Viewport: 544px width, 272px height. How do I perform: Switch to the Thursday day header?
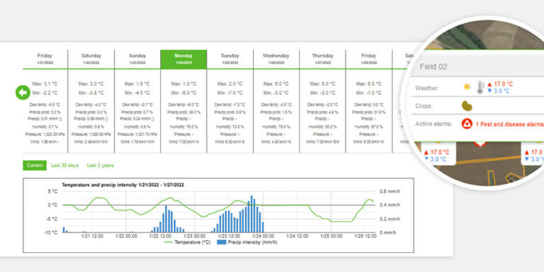coord(322,59)
